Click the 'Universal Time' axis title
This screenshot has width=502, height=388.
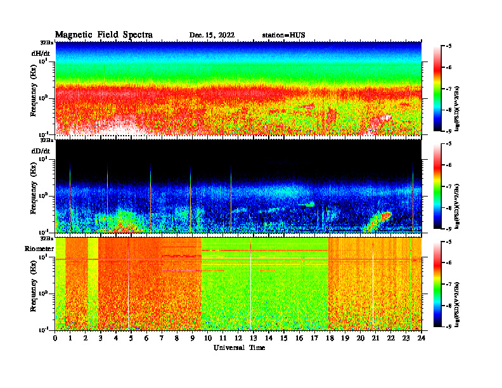click(x=239, y=347)
